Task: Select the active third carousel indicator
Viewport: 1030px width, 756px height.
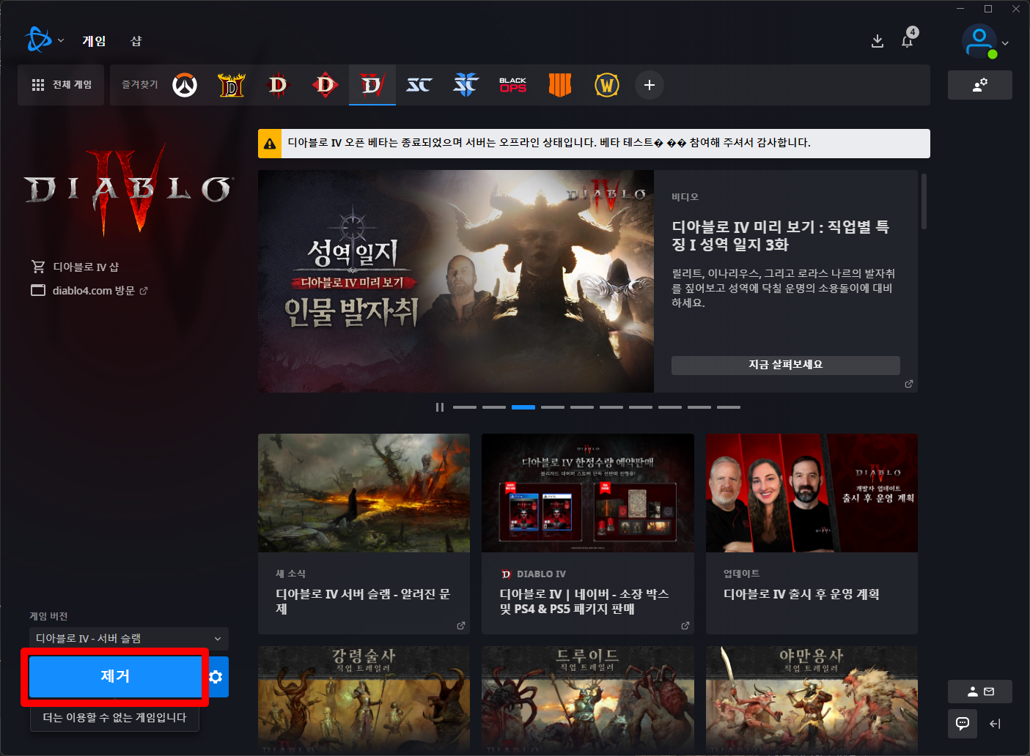Action: pos(523,407)
